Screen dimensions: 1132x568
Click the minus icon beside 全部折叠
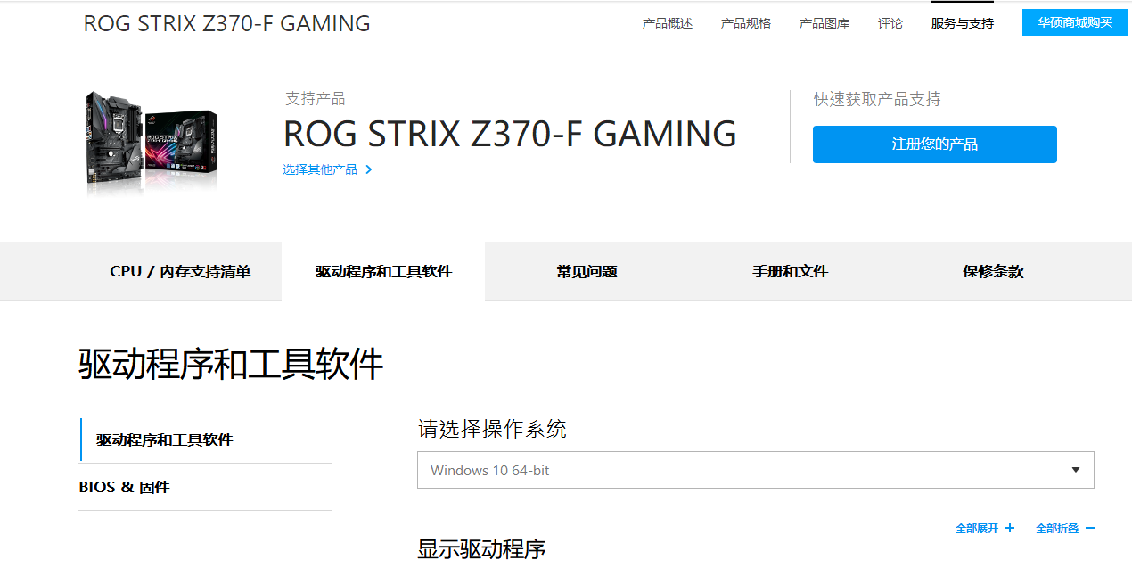pyautogui.click(x=1090, y=529)
